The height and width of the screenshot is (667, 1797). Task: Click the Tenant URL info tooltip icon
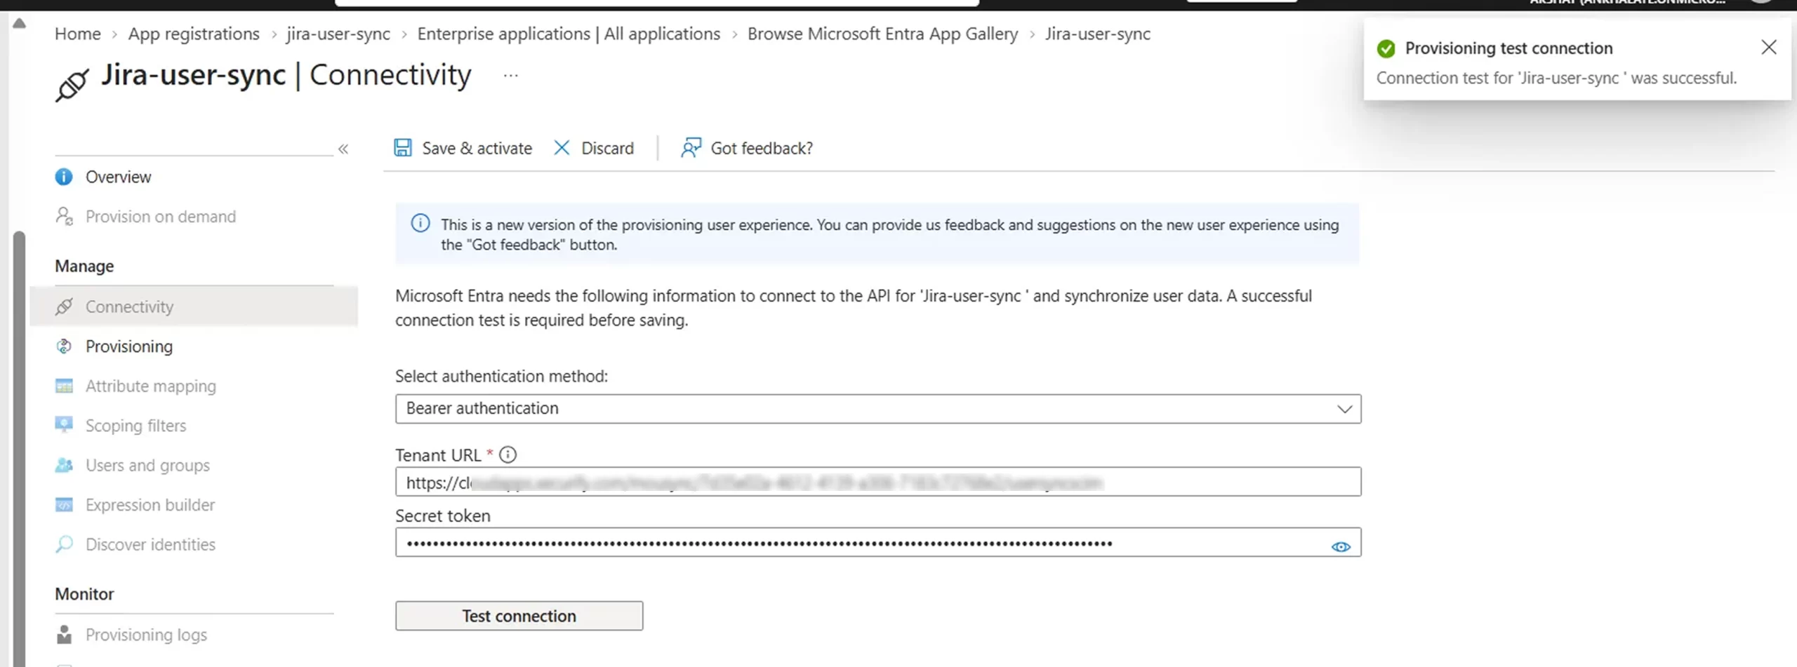pos(508,455)
